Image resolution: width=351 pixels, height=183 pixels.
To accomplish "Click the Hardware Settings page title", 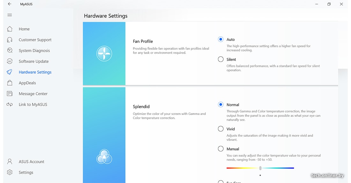I will pyautogui.click(x=106, y=16).
